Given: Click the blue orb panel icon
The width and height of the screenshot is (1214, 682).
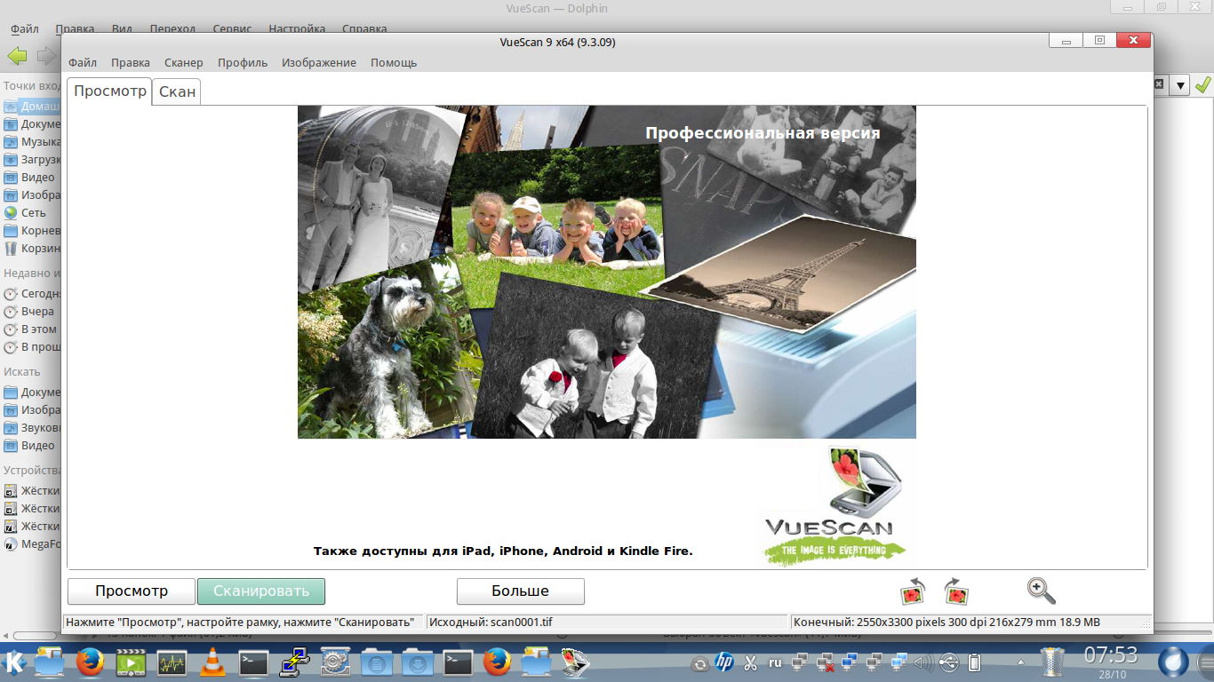Looking at the screenshot, I should (1174, 662).
